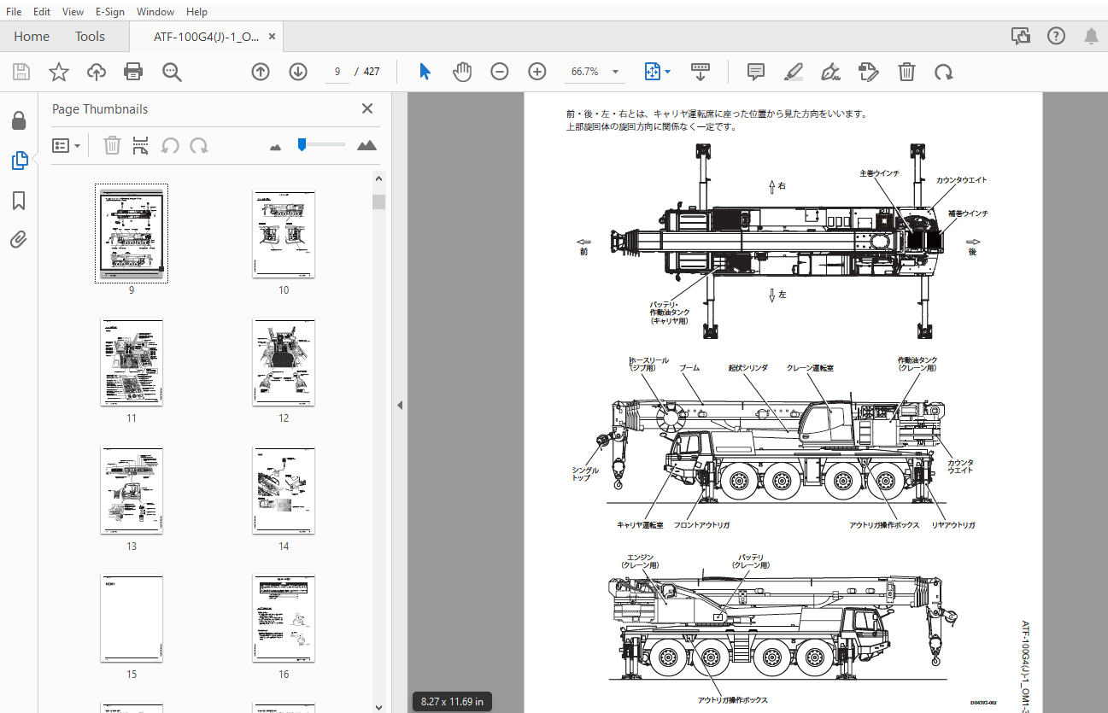The width and height of the screenshot is (1108, 713).
Task: Add a comment note
Action: point(756,72)
